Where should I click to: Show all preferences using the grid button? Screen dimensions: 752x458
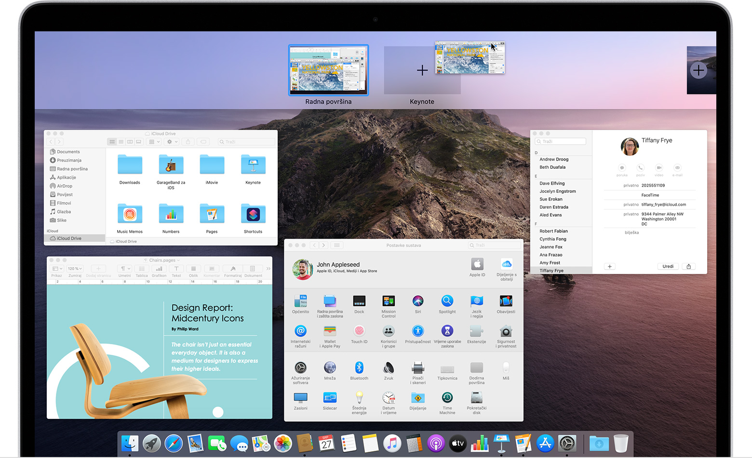coord(337,245)
